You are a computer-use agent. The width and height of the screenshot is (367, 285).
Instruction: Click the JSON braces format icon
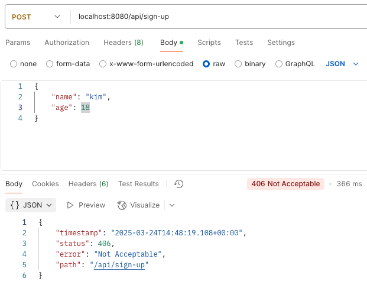pos(14,205)
